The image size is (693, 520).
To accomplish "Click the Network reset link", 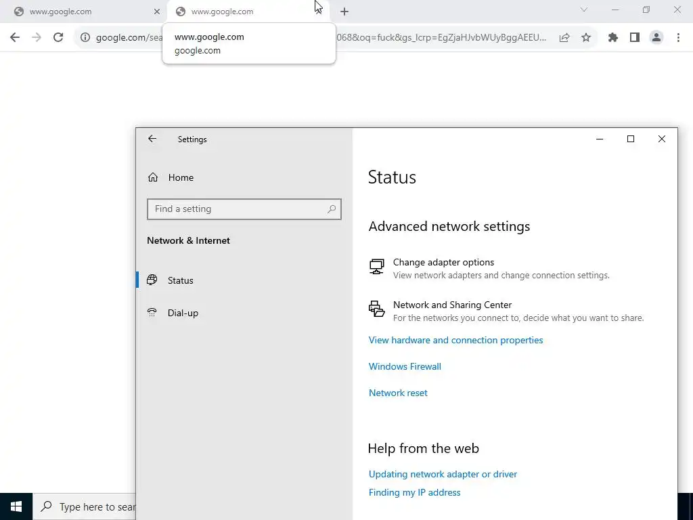I will 398,393.
